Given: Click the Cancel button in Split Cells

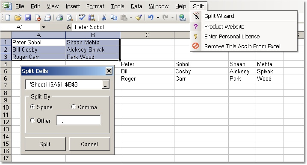Looking at the screenshot, I should [89, 144].
